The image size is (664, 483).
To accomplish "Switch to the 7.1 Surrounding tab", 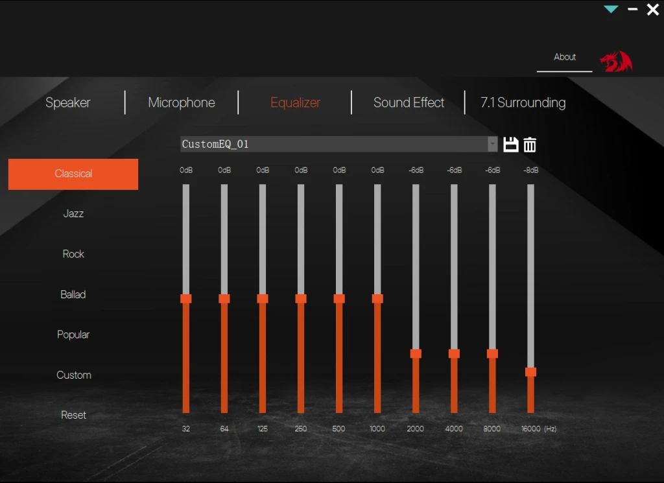I will point(523,102).
